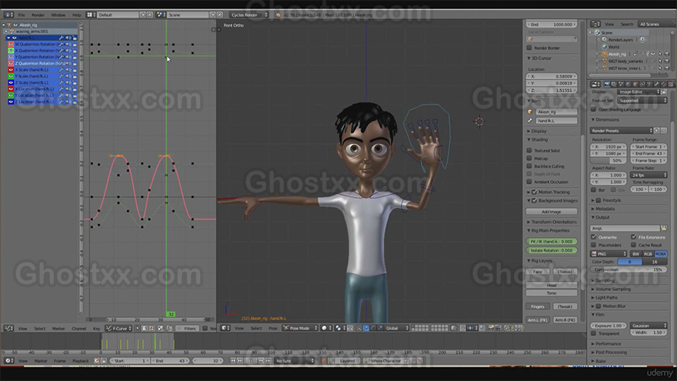The height and width of the screenshot is (381, 677).
Task: Toggle the 3D manipulator widget icon
Action: [x=359, y=329]
